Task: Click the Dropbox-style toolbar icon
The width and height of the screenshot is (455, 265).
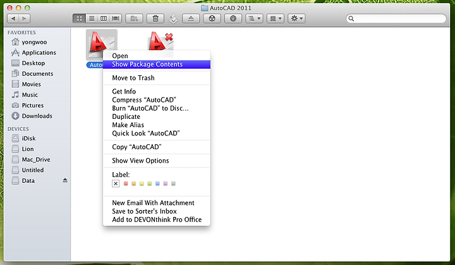Action: tap(173, 19)
